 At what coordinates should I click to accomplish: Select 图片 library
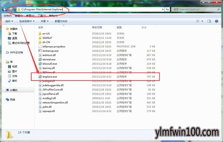(13, 71)
